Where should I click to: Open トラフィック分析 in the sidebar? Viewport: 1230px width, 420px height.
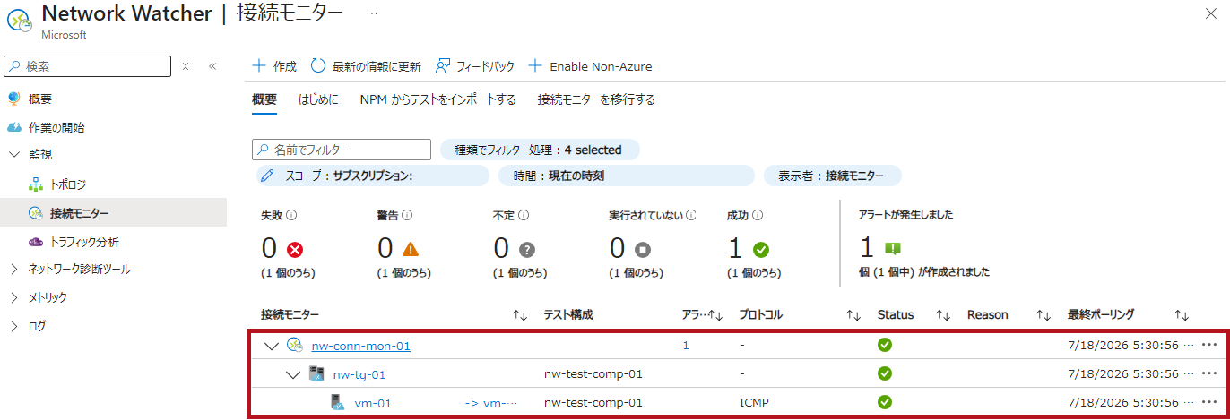pyautogui.click(x=84, y=242)
